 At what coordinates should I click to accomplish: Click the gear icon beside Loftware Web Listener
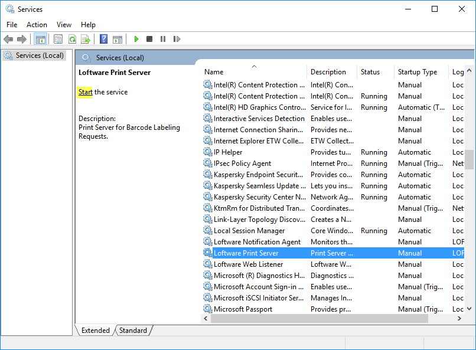pos(208,264)
